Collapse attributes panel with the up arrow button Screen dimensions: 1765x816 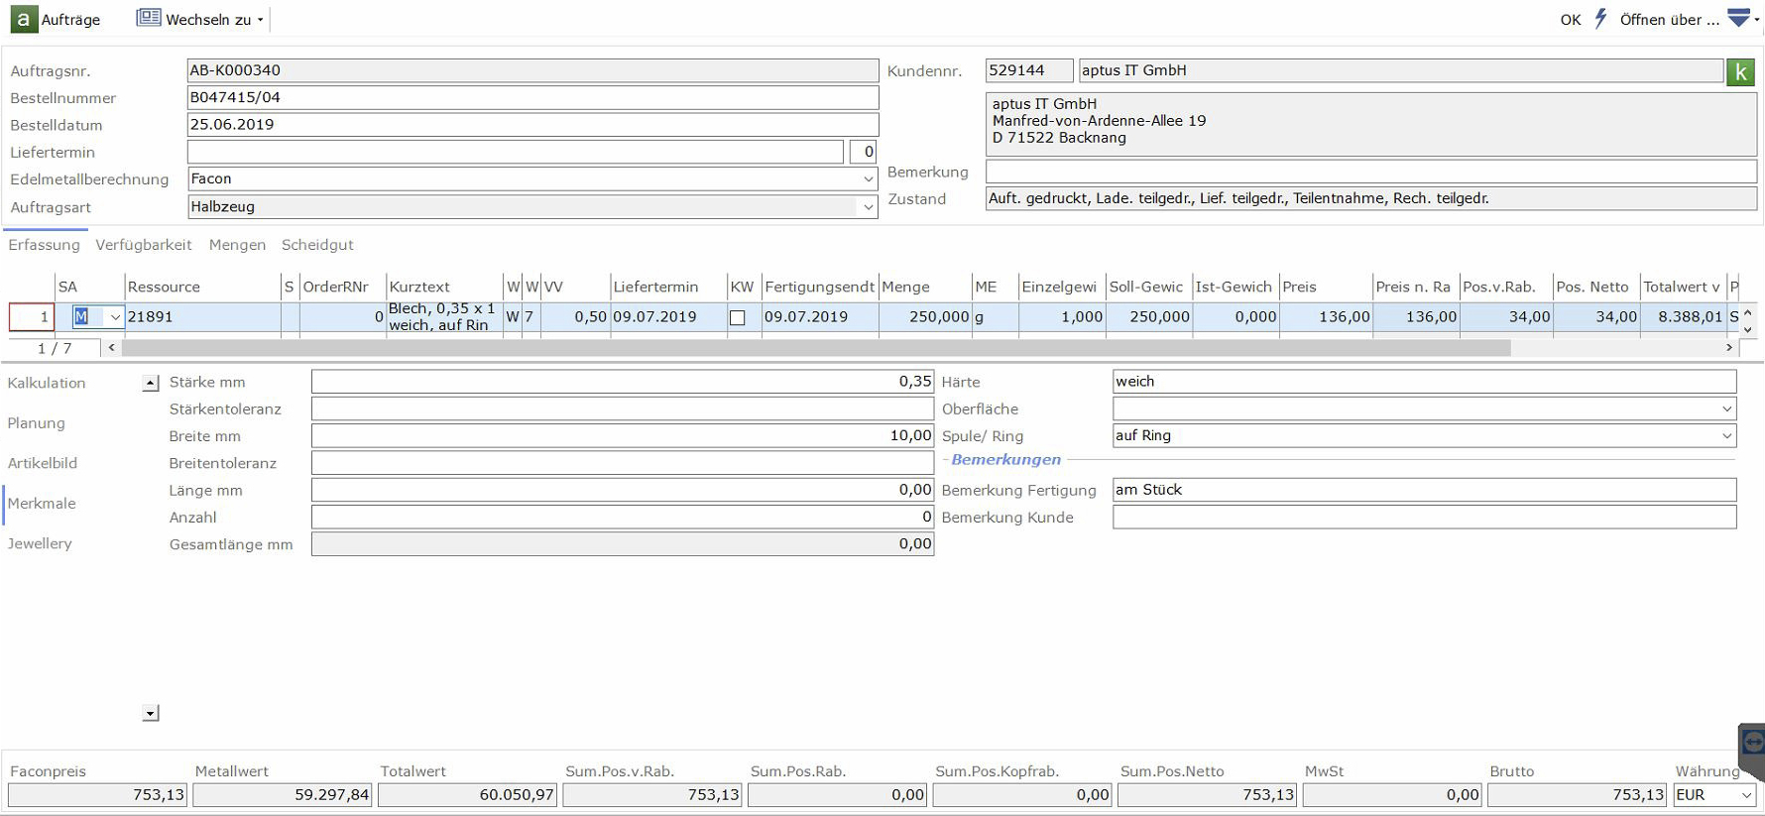tap(151, 383)
